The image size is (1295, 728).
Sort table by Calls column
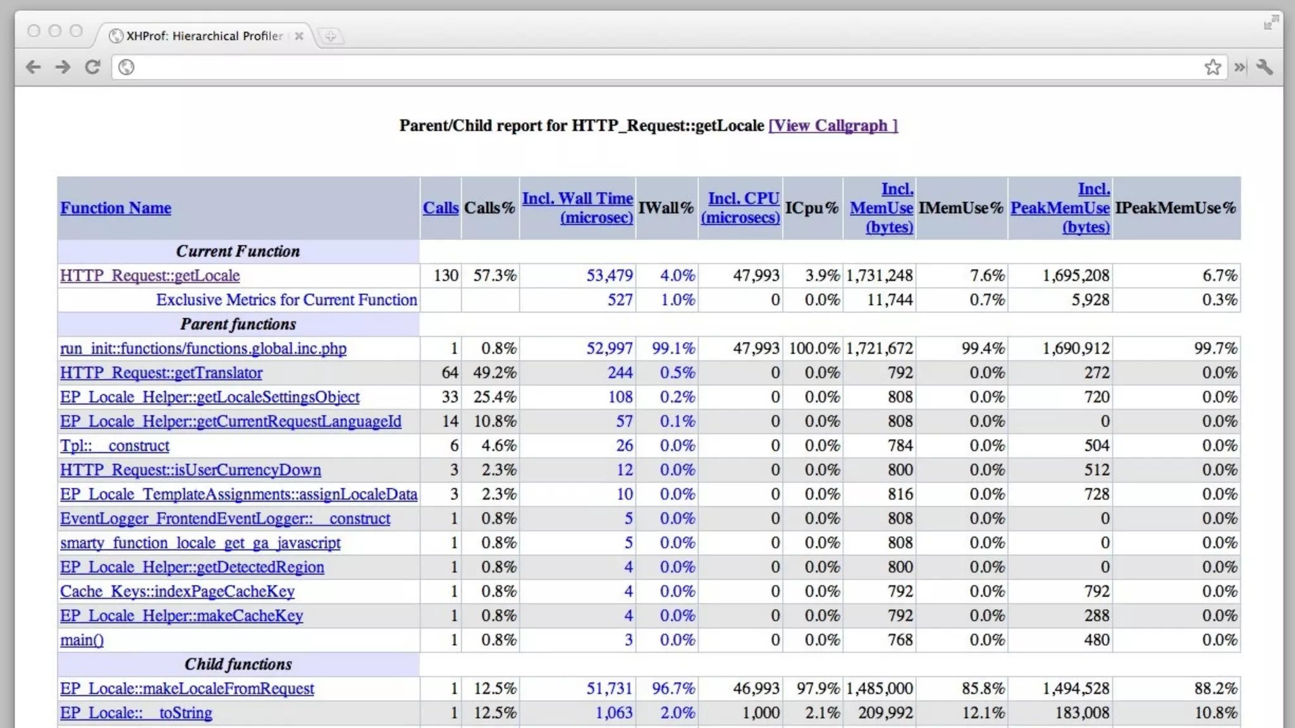[x=441, y=208]
